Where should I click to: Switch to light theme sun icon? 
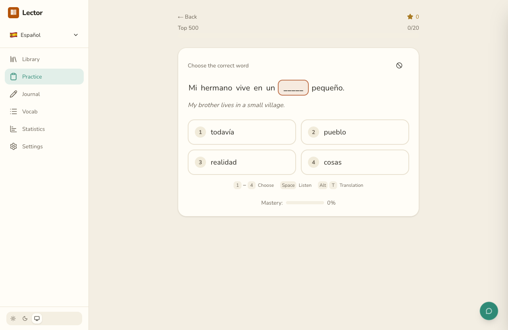click(13, 318)
